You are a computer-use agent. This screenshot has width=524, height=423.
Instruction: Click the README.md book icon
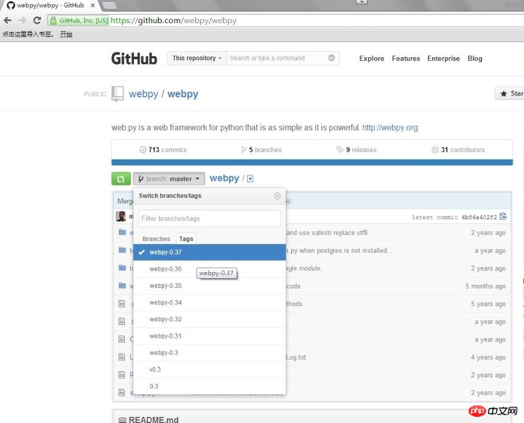click(122, 420)
